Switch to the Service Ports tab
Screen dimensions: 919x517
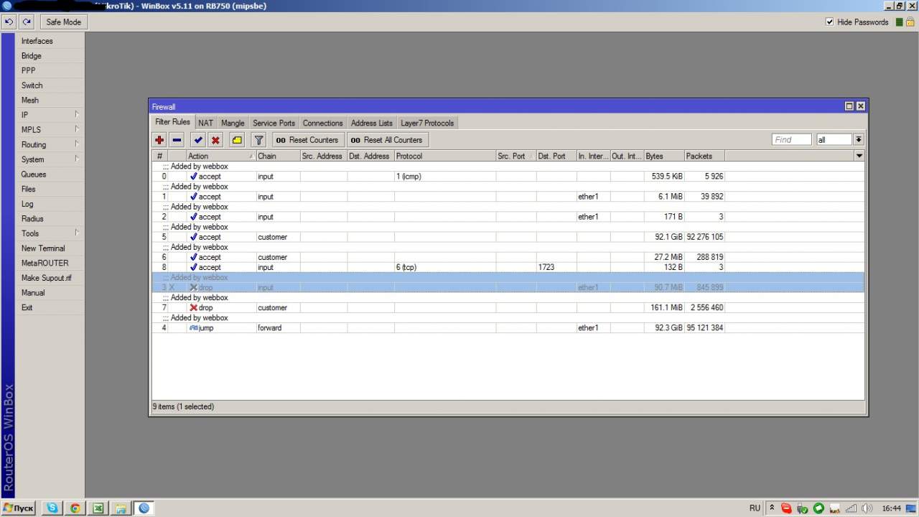[x=274, y=123]
